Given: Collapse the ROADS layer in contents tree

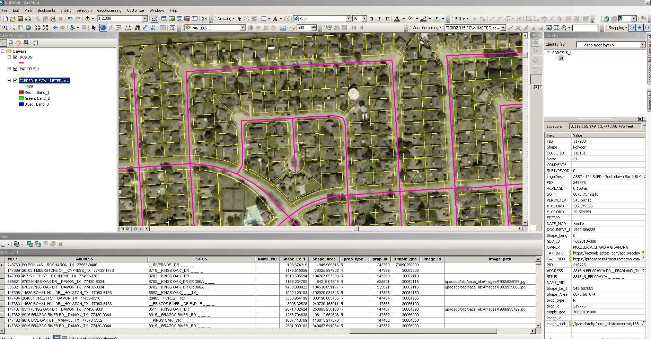Looking at the screenshot, I should pyautogui.click(x=9, y=57).
